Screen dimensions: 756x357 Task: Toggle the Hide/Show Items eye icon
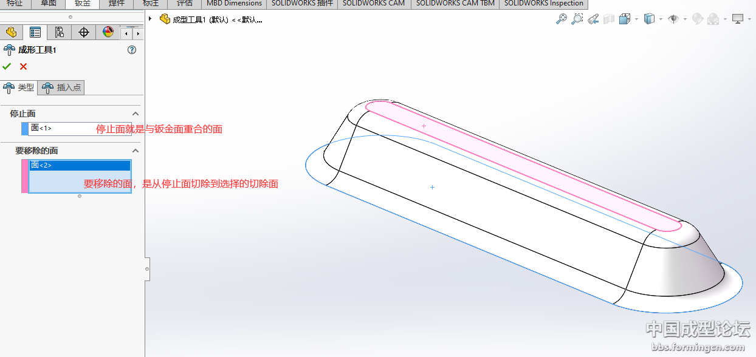[673, 19]
